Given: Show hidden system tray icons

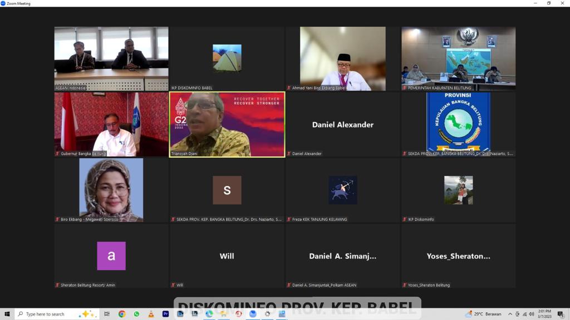Looking at the screenshot, I should point(510,314).
